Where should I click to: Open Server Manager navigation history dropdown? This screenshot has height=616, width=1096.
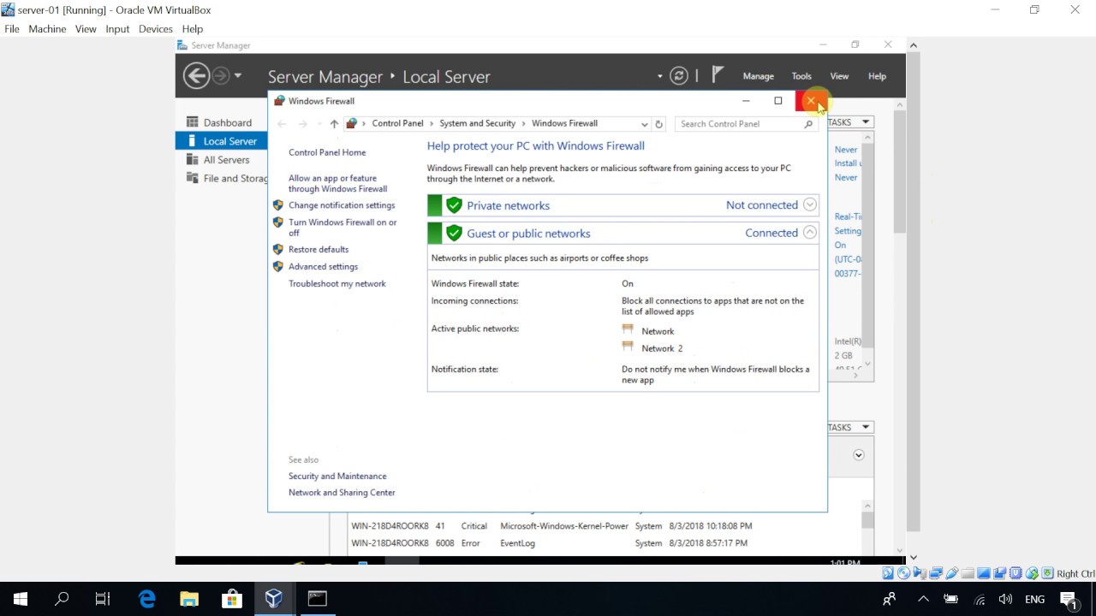coord(238,75)
